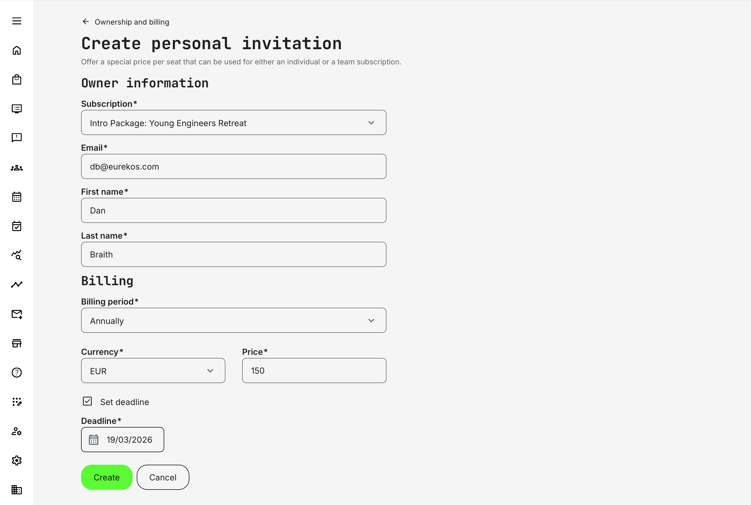The width and height of the screenshot is (751, 505).
Task: Open the trend line chart icon
Action: coord(16,284)
